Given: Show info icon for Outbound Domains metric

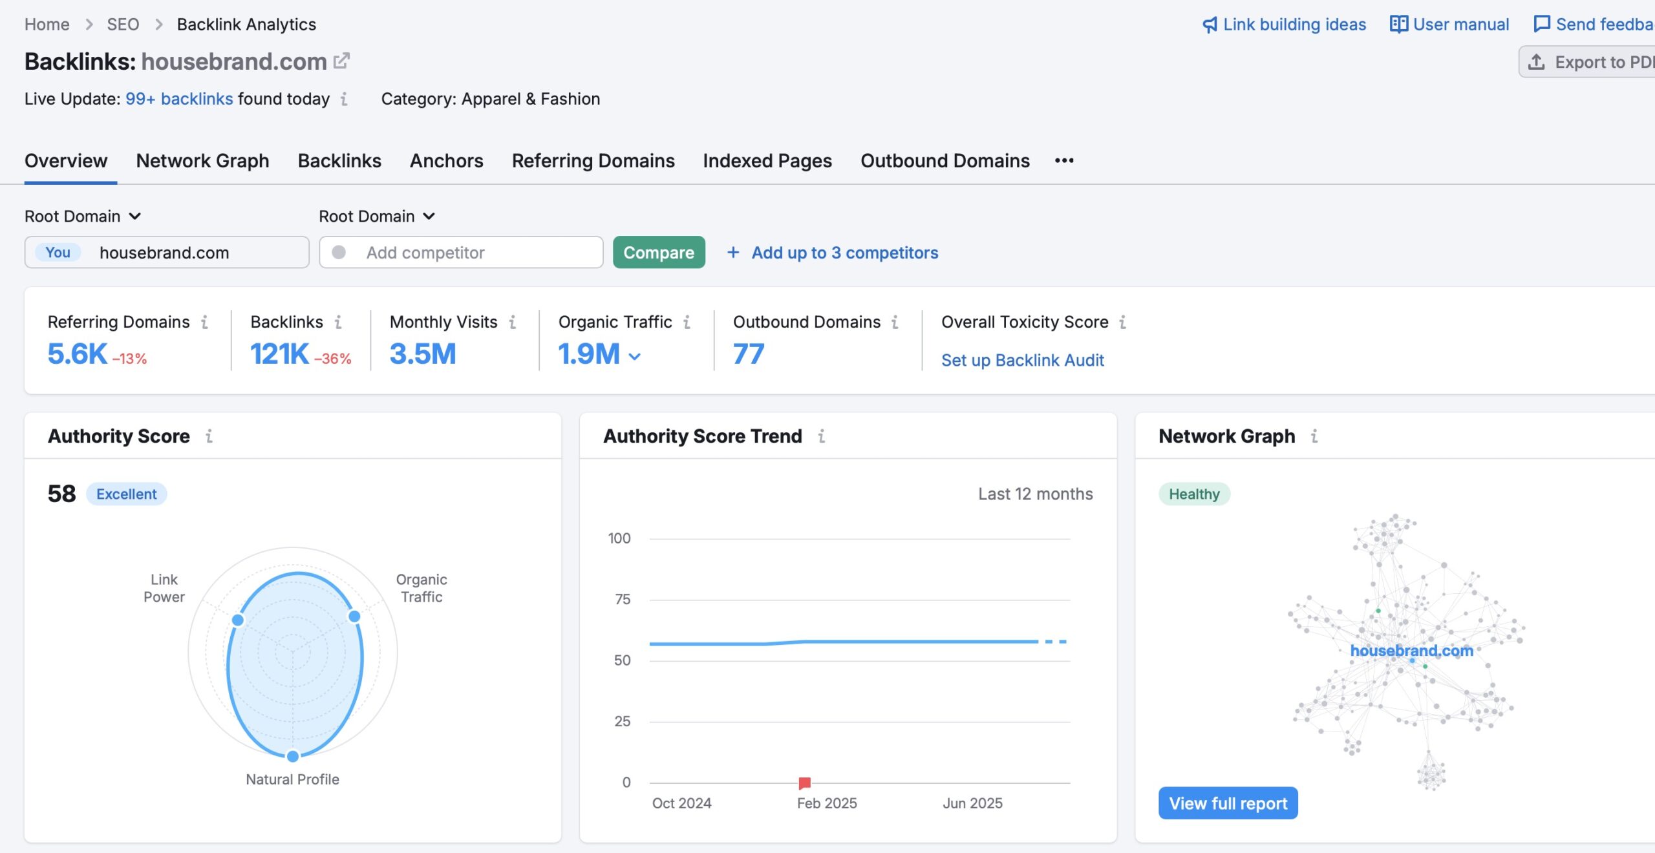Looking at the screenshot, I should click(895, 322).
